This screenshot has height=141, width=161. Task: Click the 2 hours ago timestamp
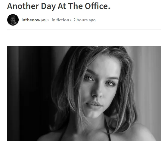click(84, 20)
